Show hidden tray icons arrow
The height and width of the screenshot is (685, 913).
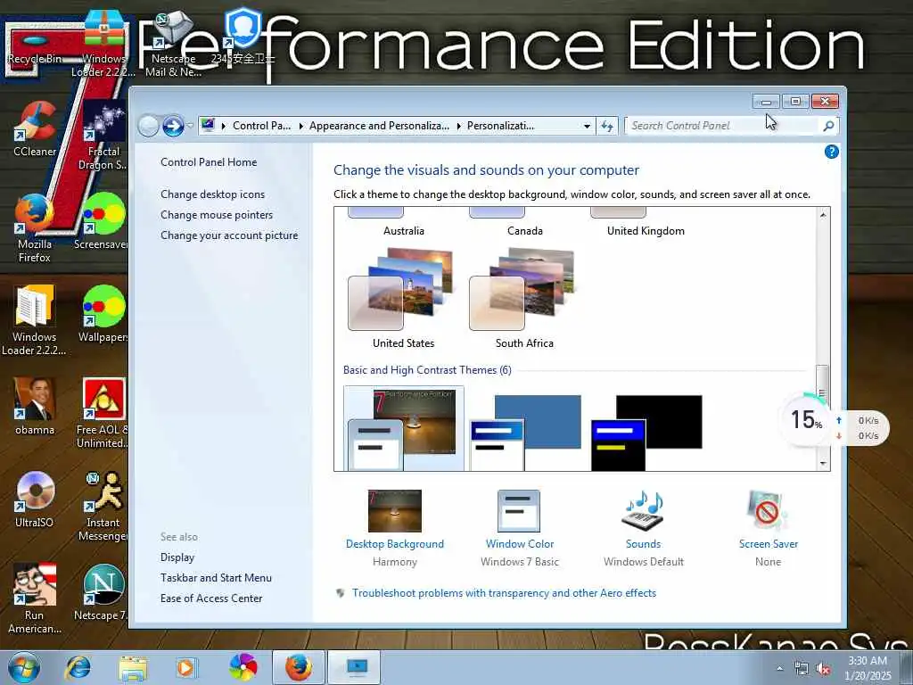tap(779, 669)
